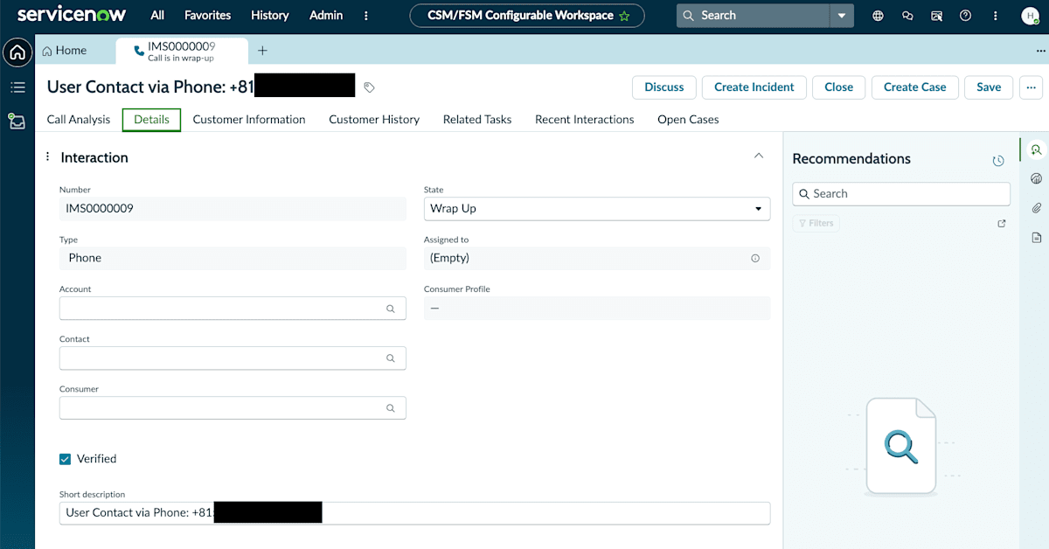Open the Favorites menu
The height and width of the screenshot is (549, 1049).
[x=208, y=16]
